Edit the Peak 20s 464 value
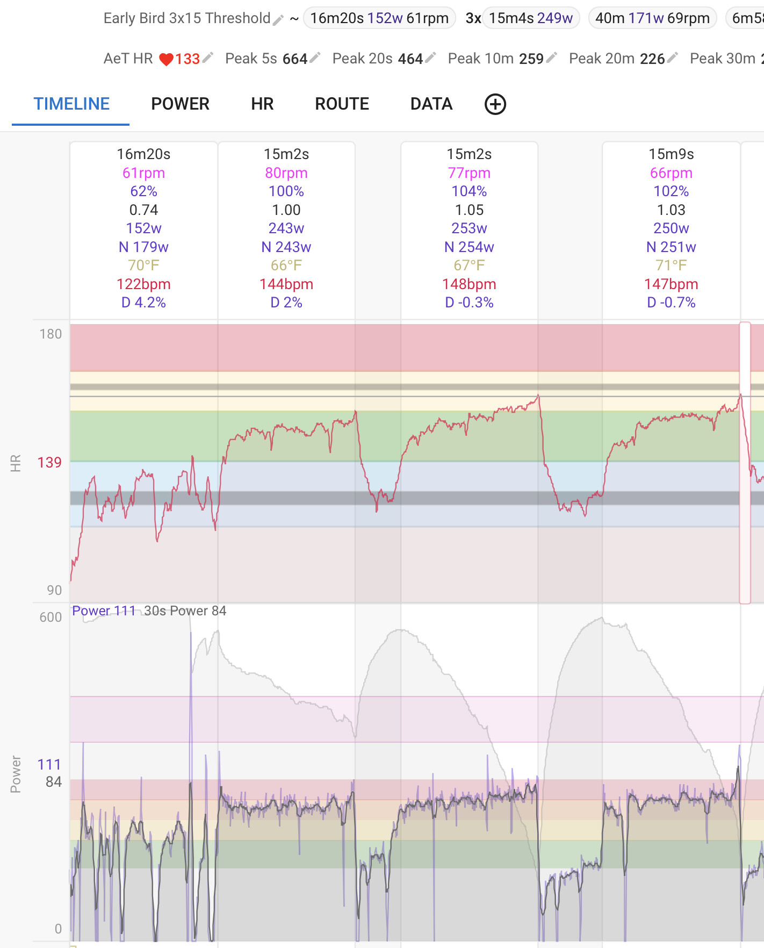The width and height of the screenshot is (764, 948). coord(430,58)
